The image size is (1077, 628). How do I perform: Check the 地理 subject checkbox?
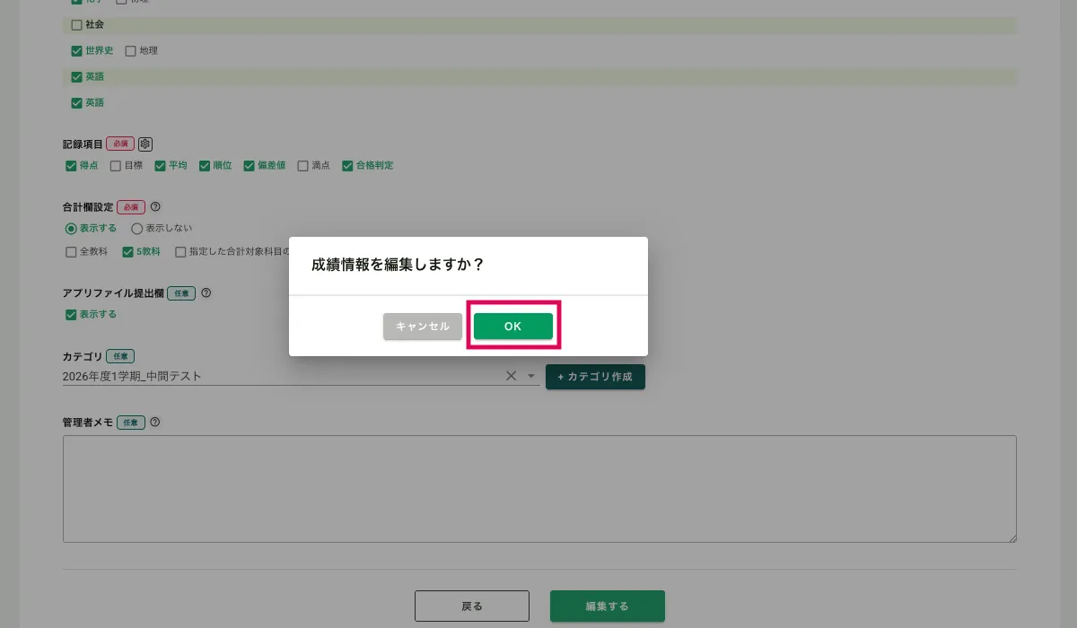click(130, 51)
